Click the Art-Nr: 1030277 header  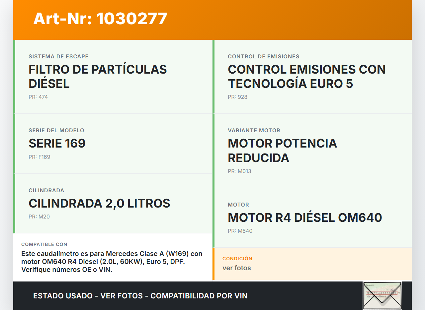[x=100, y=19]
